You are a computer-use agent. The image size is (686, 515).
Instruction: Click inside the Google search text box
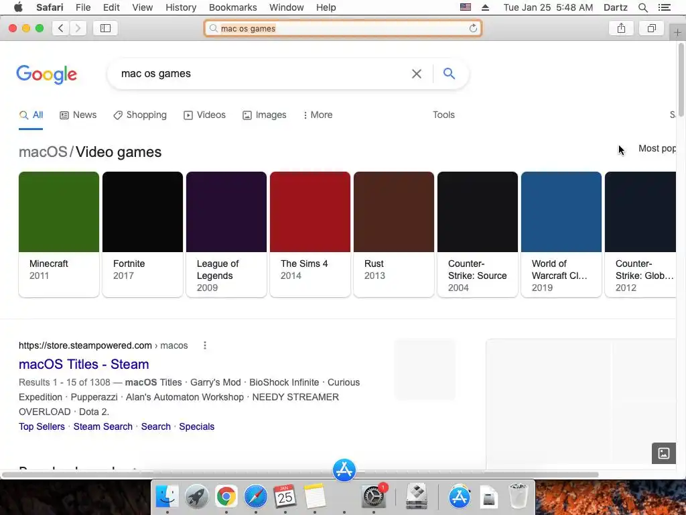coord(263,74)
